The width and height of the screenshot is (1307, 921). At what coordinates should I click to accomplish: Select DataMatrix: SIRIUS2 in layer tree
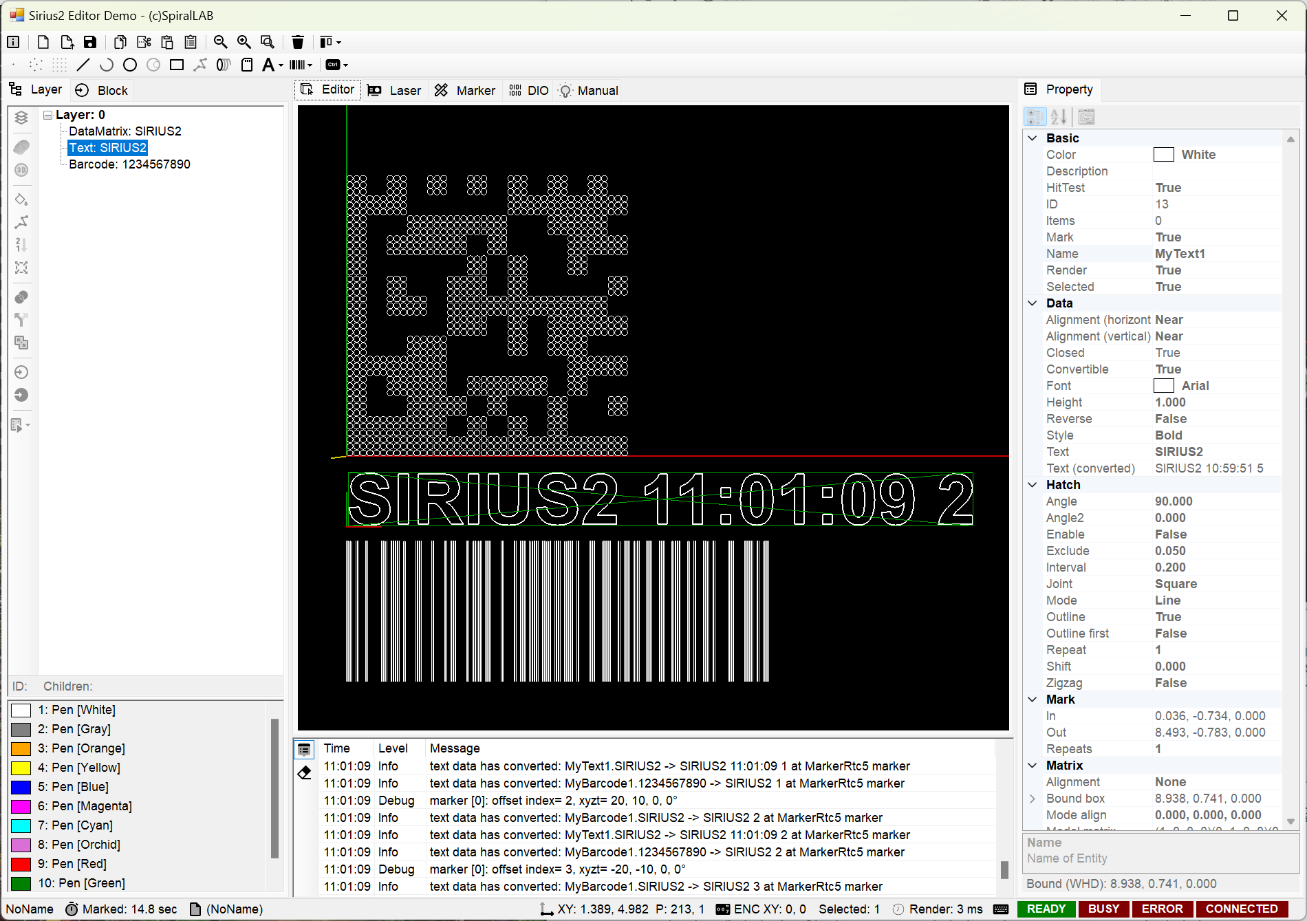(125, 131)
